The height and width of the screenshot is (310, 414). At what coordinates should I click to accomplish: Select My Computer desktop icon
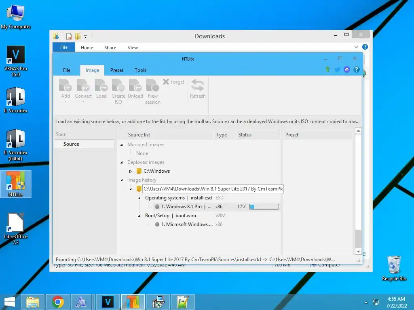tap(16, 17)
